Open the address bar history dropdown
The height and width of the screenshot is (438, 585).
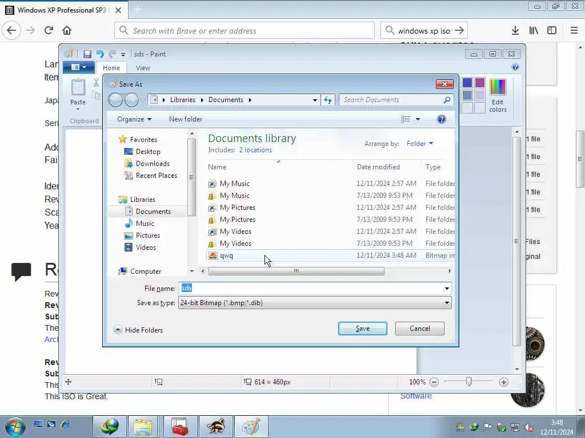tap(315, 100)
